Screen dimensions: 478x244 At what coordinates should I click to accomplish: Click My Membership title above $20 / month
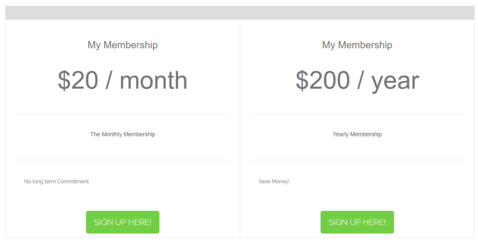point(123,45)
